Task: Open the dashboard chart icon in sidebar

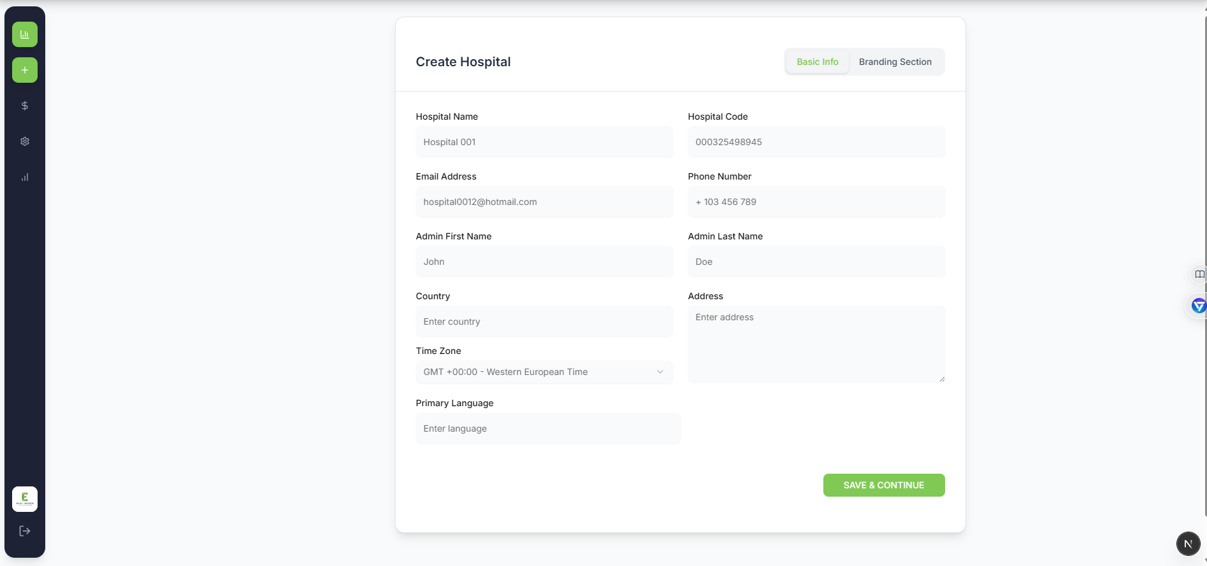Action: (x=25, y=34)
